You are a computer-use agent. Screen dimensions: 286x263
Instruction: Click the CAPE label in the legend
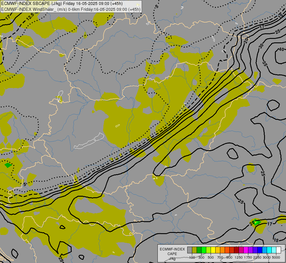tap(172, 254)
